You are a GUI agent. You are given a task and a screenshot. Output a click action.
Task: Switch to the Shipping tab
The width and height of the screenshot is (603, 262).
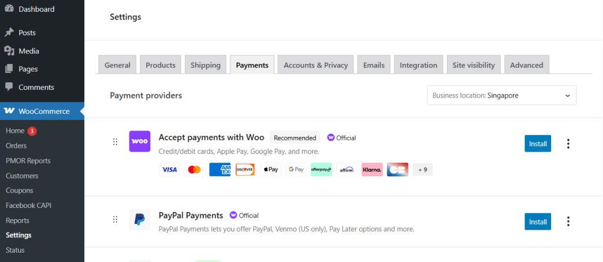click(206, 65)
